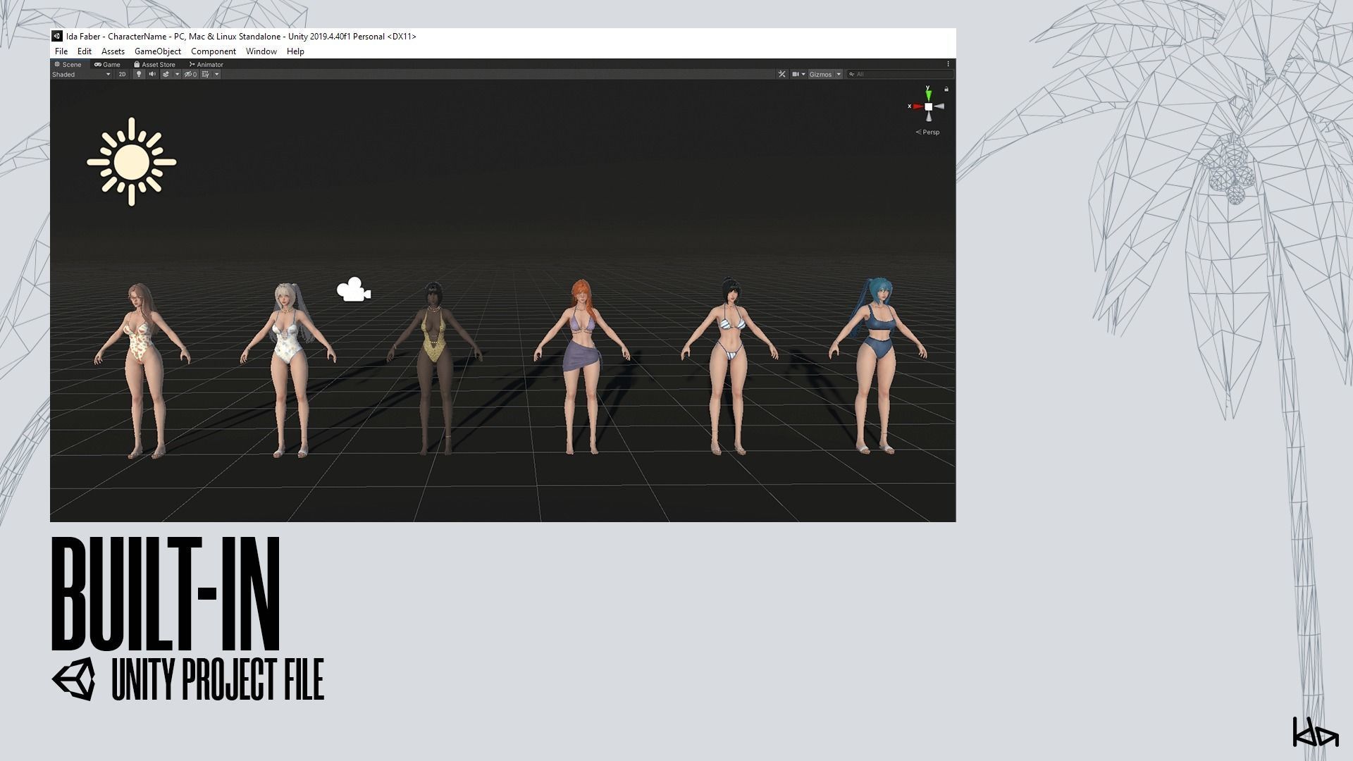Toggle the orientation gizmo lock
The height and width of the screenshot is (761, 1353).
pyautogui.click(x=946, y=89)
